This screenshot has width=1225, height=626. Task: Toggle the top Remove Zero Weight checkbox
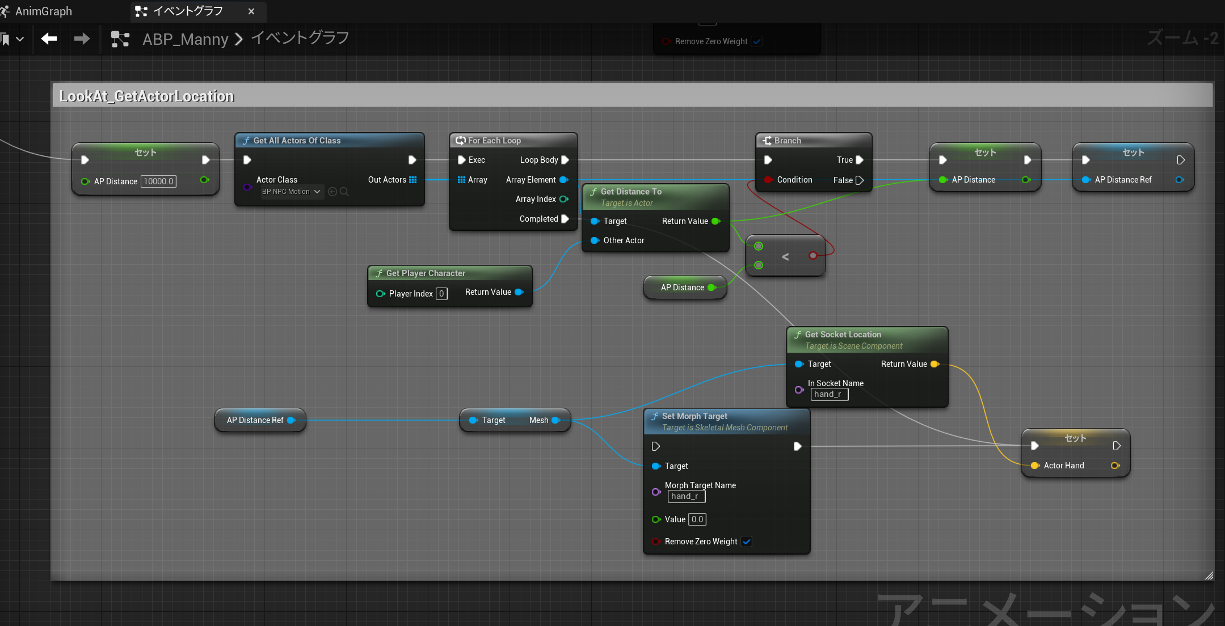[757, 41]
